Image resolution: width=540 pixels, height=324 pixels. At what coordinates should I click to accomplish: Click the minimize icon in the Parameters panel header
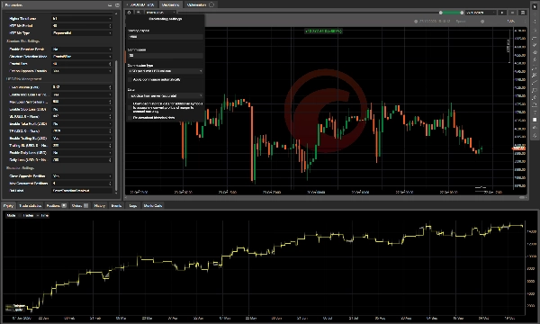(x=110, y=5)
